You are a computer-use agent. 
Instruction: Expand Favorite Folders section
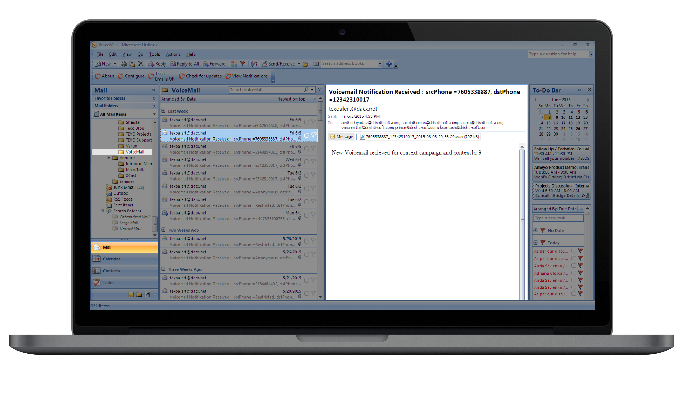coord(154,98)
